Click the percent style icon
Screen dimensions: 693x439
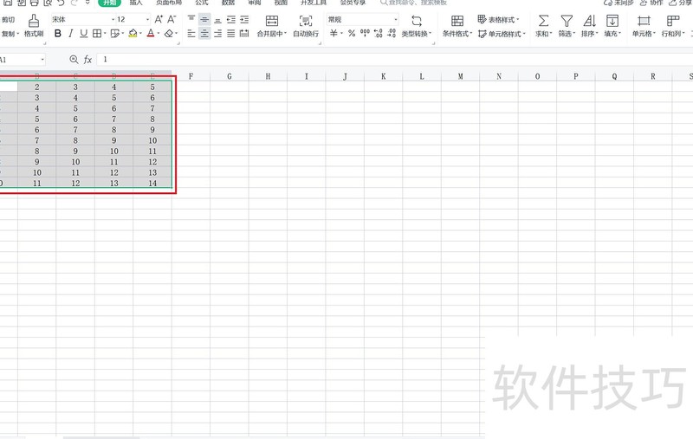(352, 34)
